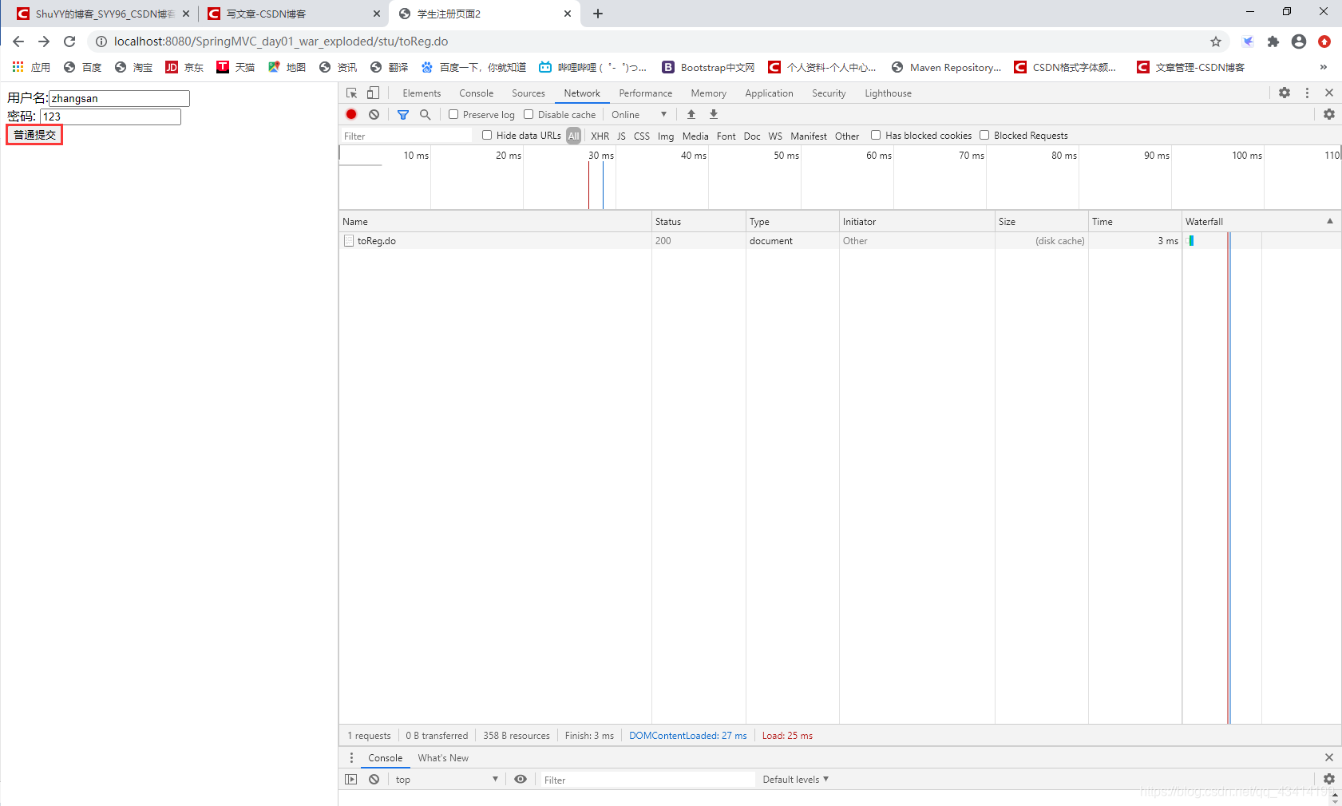Click the 密码 input field
1342x806 pixels.
point(111,117)
